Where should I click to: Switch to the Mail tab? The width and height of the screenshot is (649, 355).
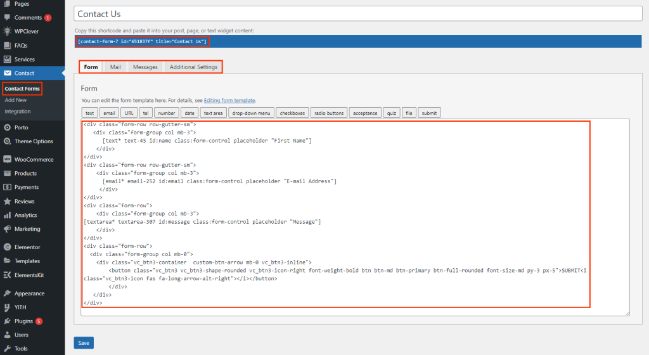[115, 67]
